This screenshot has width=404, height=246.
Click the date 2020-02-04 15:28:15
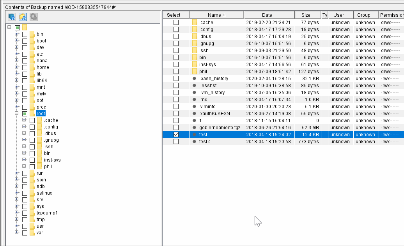(x=268, y=78)
